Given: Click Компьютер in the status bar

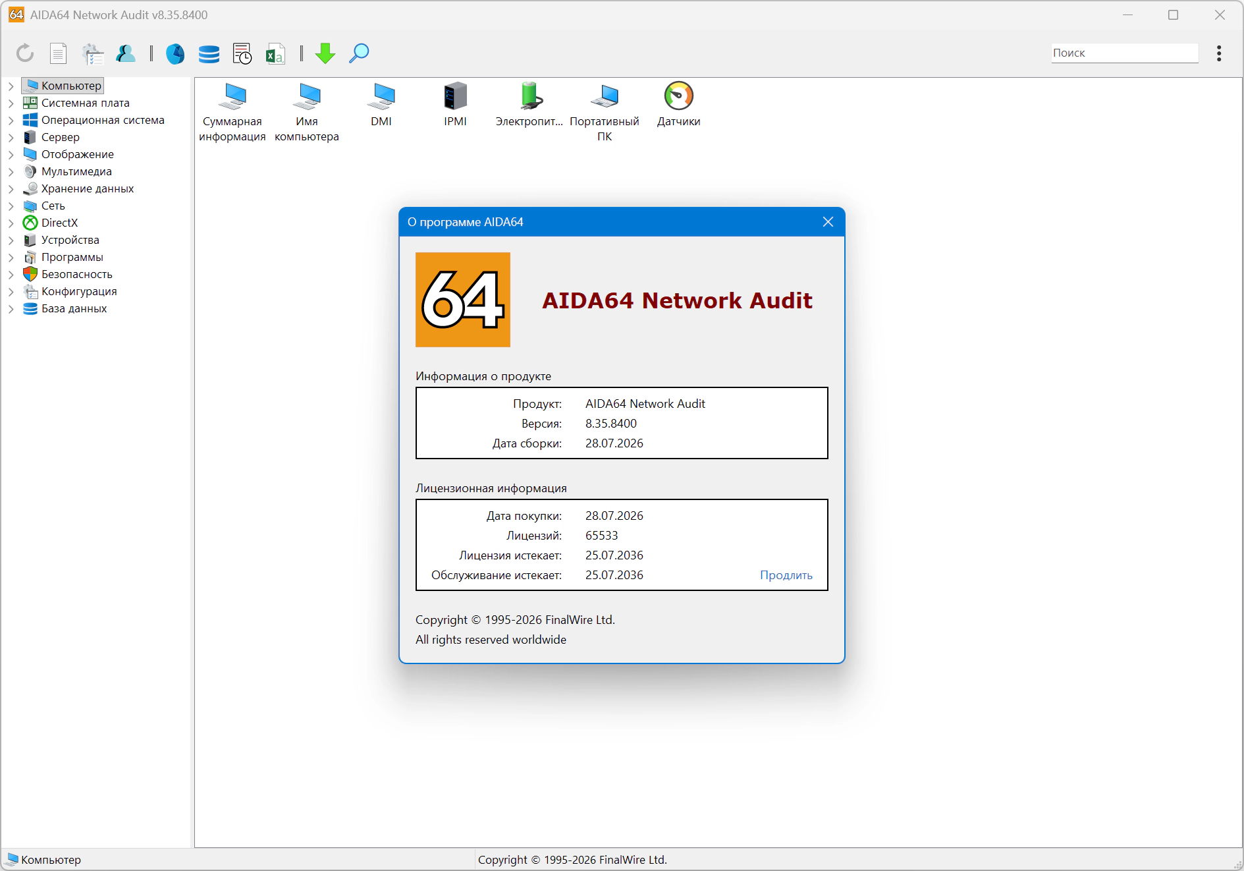Looking at the screenshot, I should point(51,860).
